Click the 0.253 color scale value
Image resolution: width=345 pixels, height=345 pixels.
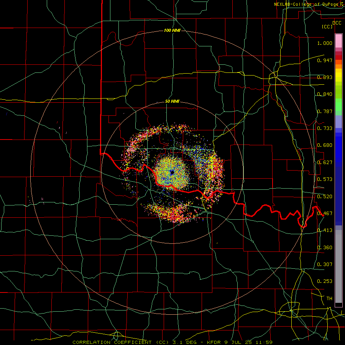(325, 281)
